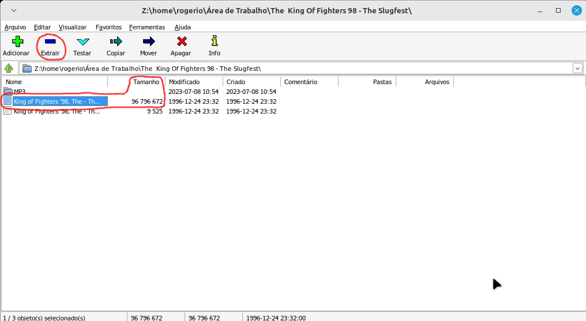Open the Arquivo menu

(15, 27)
